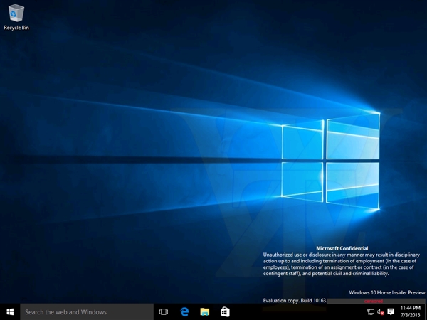Click the Recycle Bin text label
The image size is (427, 320).
[16, 28]
